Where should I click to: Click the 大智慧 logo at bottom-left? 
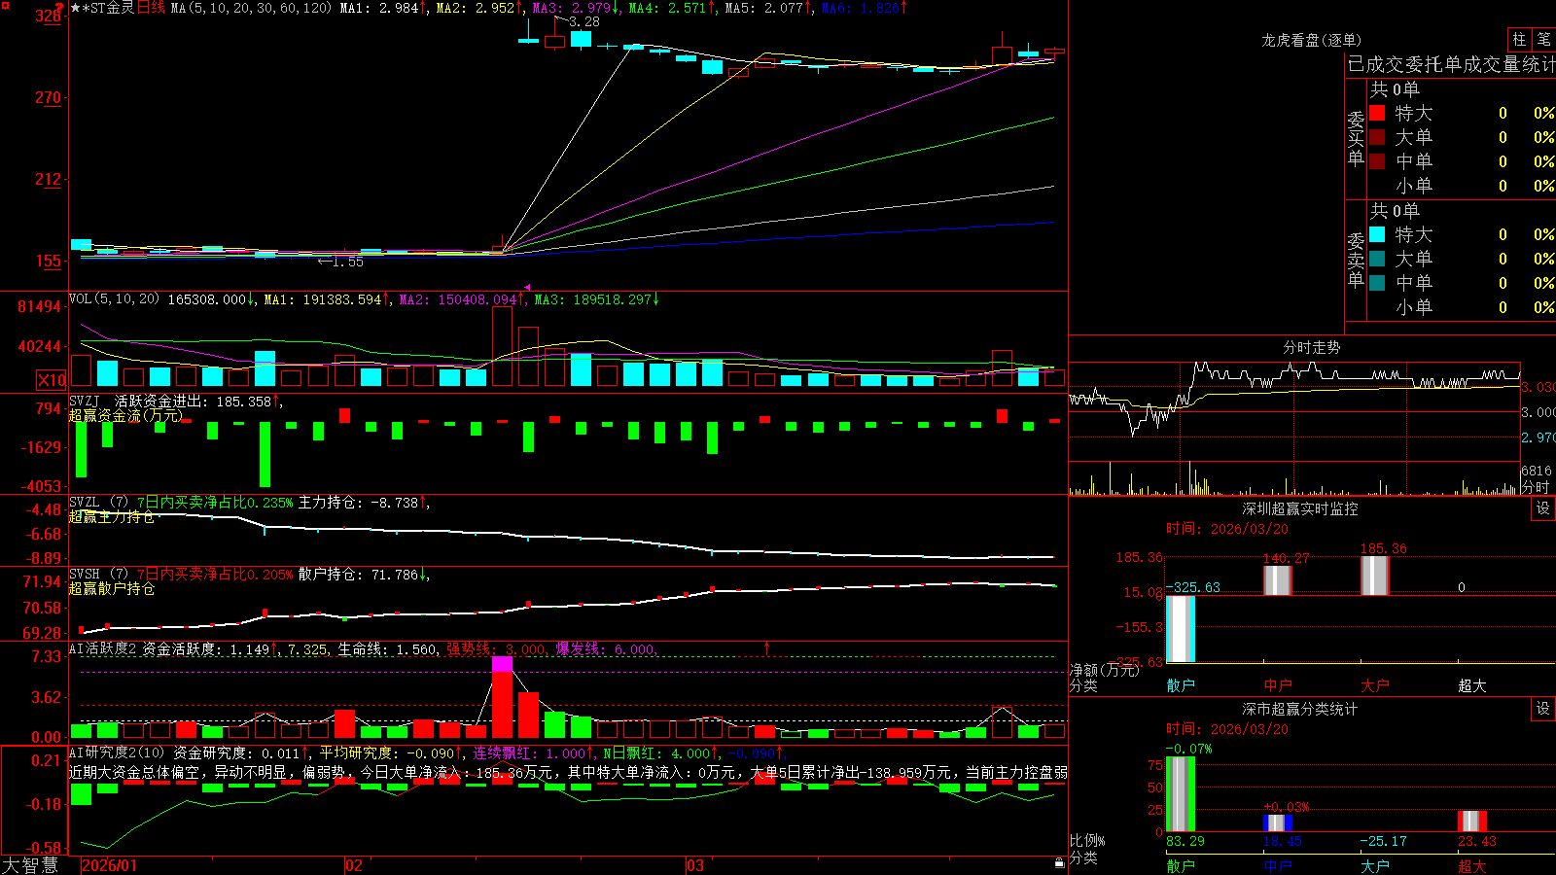(x=30, y=865)
